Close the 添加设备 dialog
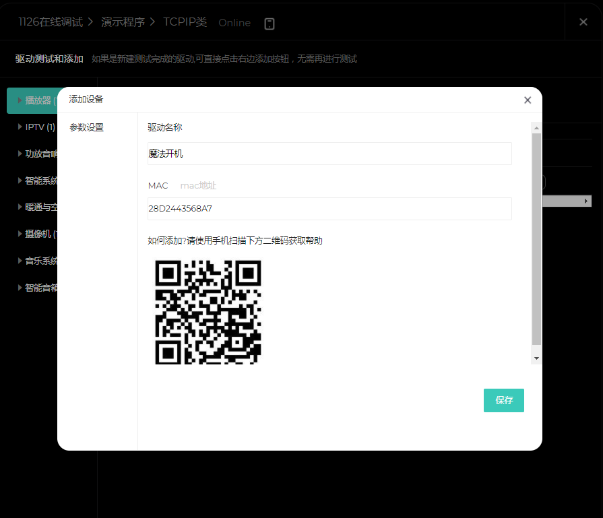The height and width of the screenshot is (518, 603). [528, 100]
